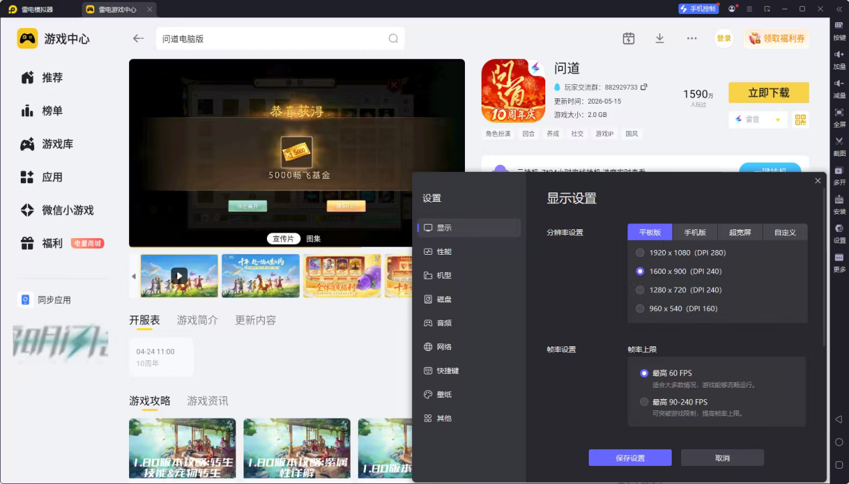Open 磁盘 settings category

(469, 299)
